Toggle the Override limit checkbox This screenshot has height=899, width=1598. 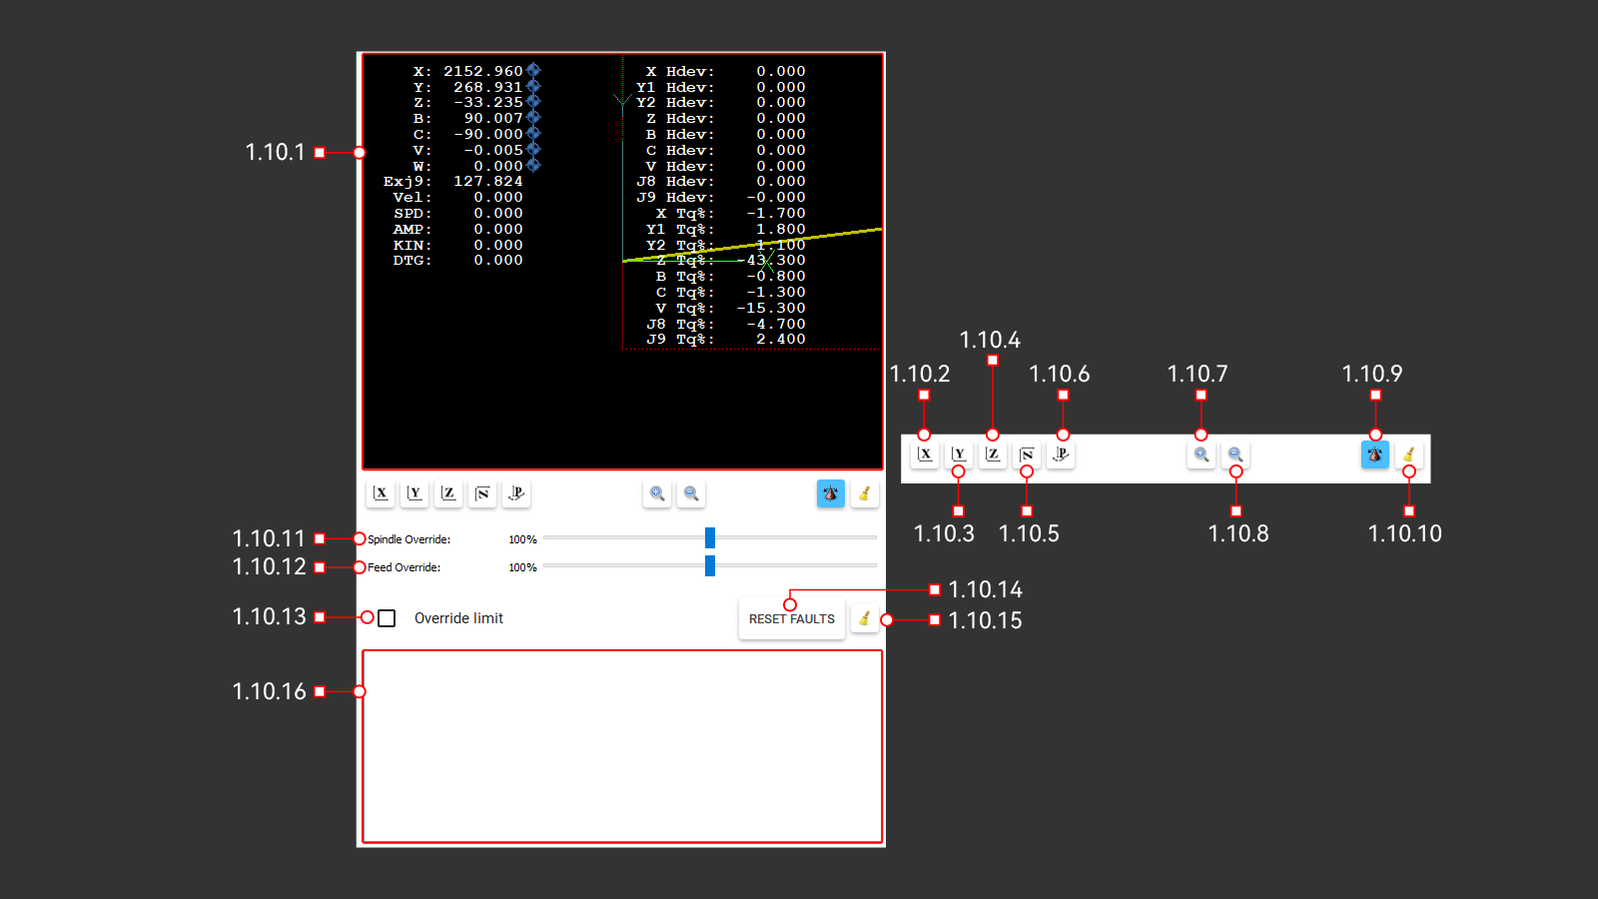(386, 618)
